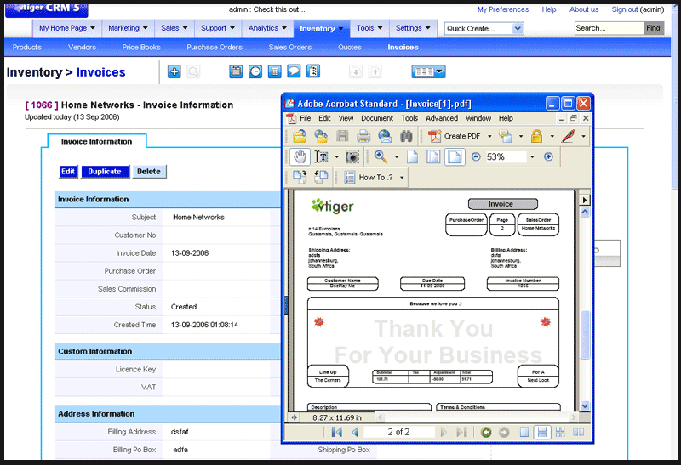Viewport: 681px width, 465px height.
Task: Click the zoom out minus button
Action: 476,156
